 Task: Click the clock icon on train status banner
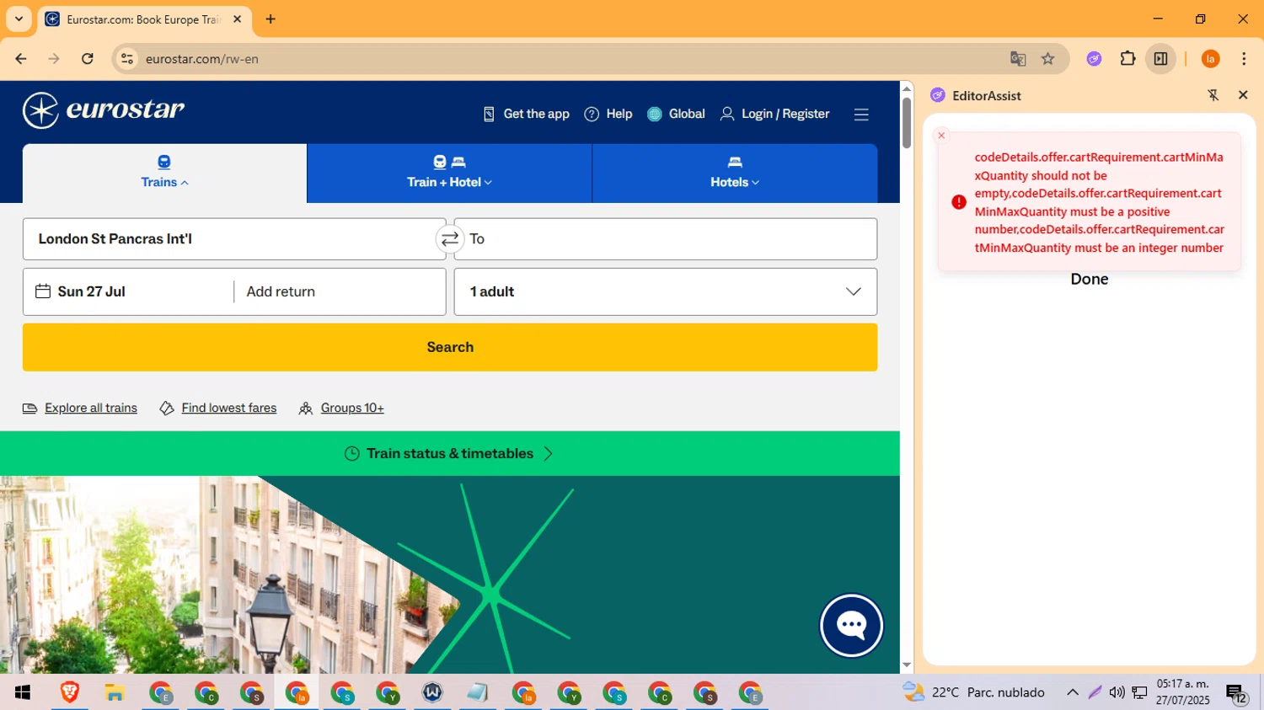(352, 454)
